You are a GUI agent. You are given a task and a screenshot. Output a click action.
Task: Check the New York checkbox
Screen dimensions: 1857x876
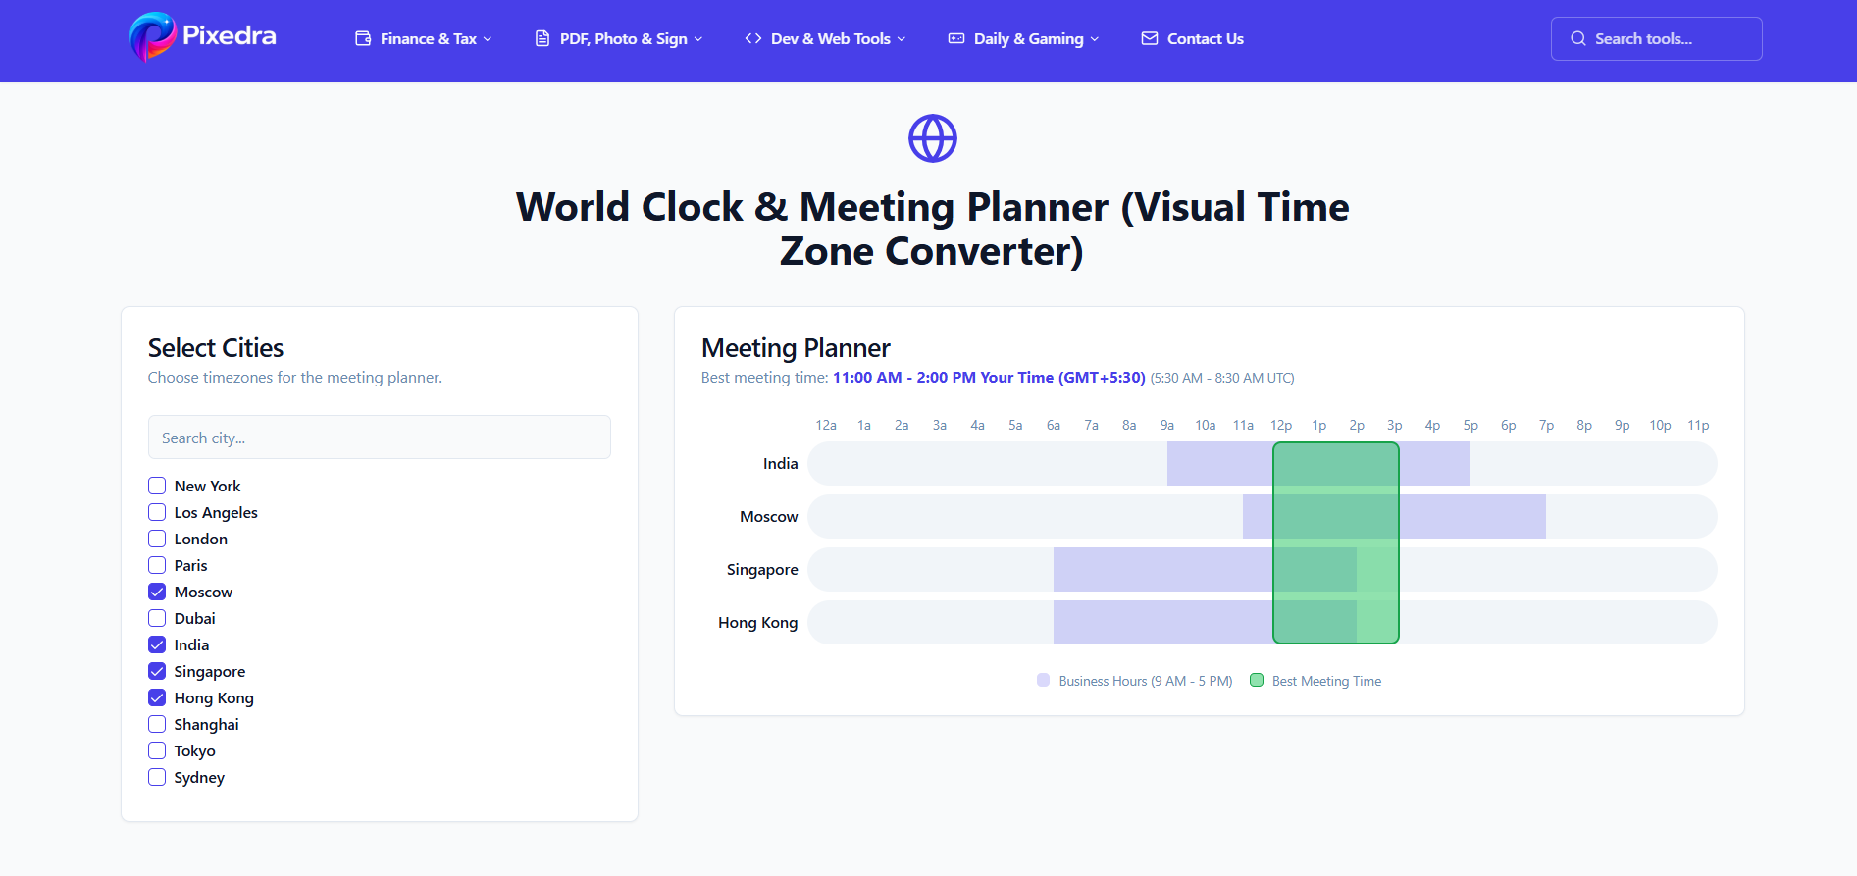click(x=157, y=486)
